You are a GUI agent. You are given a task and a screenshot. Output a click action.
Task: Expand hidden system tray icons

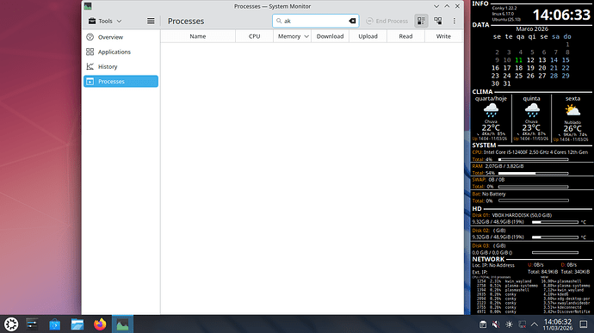[534, 324]
